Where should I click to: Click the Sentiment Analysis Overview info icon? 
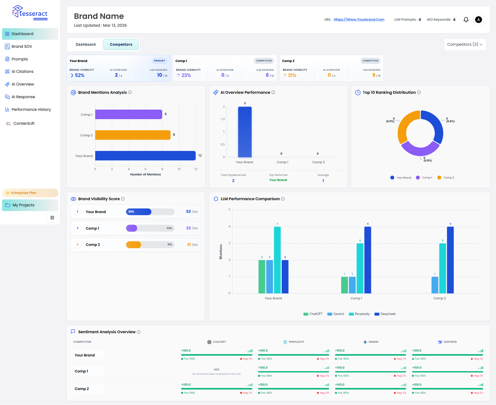click(139, 332)
